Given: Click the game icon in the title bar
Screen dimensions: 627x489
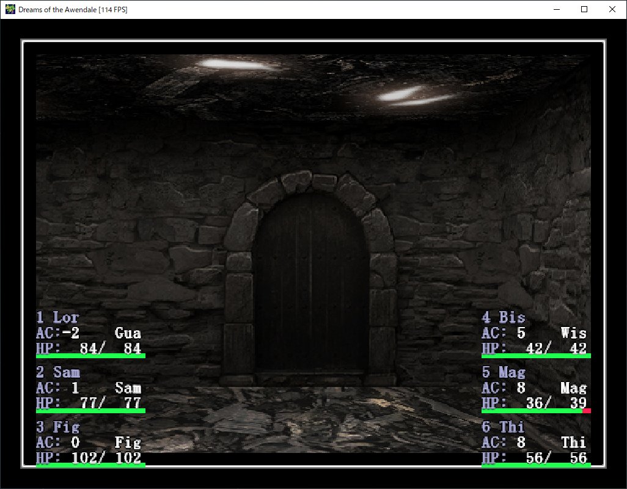Looking at the screenshot, I should coord(10,9).
